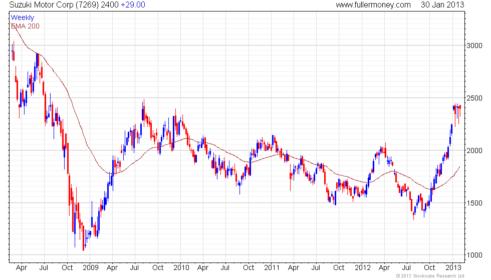Click the 2009 year label on time axis
Screen dimensions: 491x280
click(x=91, y=268)
